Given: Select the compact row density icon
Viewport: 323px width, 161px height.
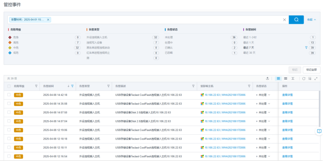Looking at the screenshot, I should point(278,79).
